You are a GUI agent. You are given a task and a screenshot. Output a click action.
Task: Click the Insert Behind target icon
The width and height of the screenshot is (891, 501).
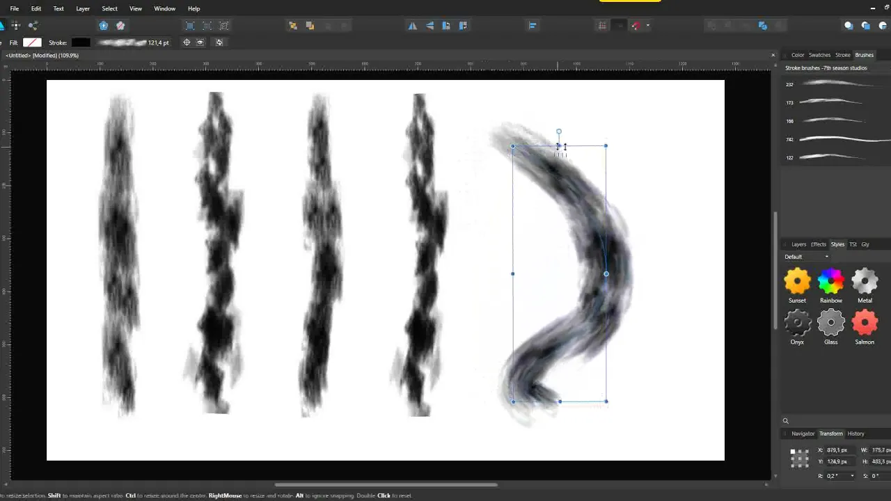(x=849, y=26)
